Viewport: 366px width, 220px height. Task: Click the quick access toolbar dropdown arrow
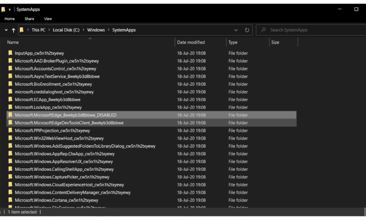[x=10, y=10]
